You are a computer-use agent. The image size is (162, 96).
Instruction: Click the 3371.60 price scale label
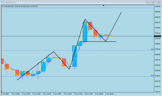[158, 38]
